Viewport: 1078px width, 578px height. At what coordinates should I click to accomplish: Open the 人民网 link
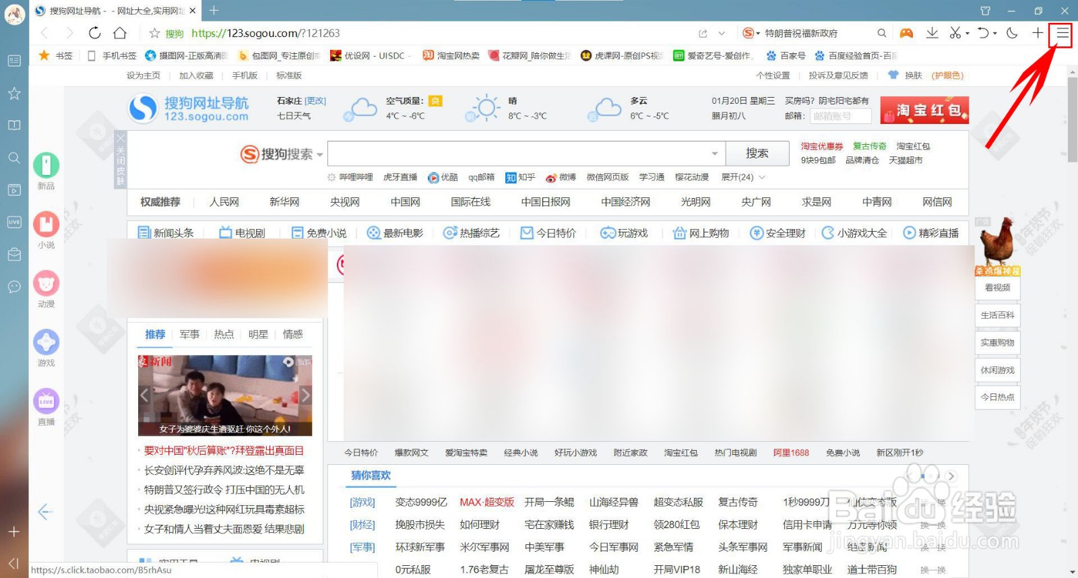point(224,202)
